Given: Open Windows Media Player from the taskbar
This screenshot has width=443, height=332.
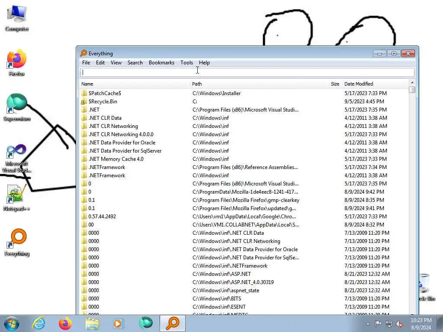Looking at the screenshot, I should click(x=118, y=323).
